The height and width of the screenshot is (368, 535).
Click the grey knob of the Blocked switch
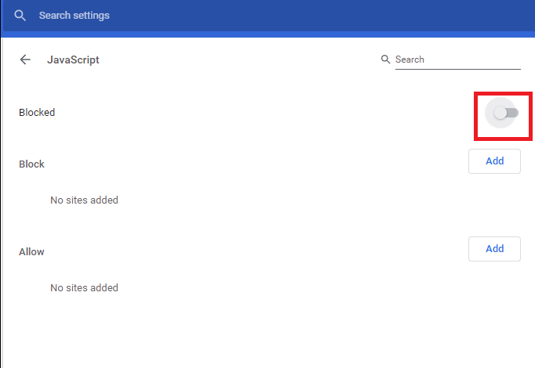pyautogui.click(x=499, y=113)
